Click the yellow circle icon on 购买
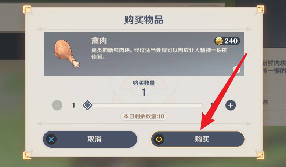The image size is (286, 167). (x=159, y=139)
